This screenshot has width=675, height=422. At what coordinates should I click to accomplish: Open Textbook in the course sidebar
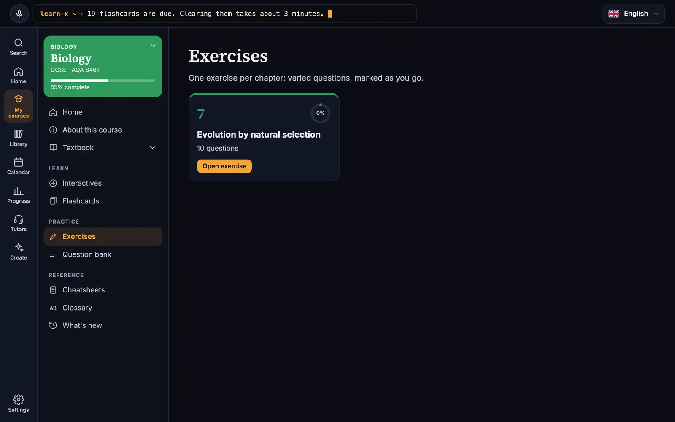tap(103, 148)
